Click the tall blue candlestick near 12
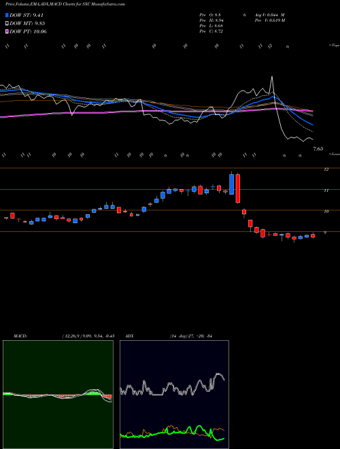This screenshot has height=449, width=340. [x=231, y=184]
